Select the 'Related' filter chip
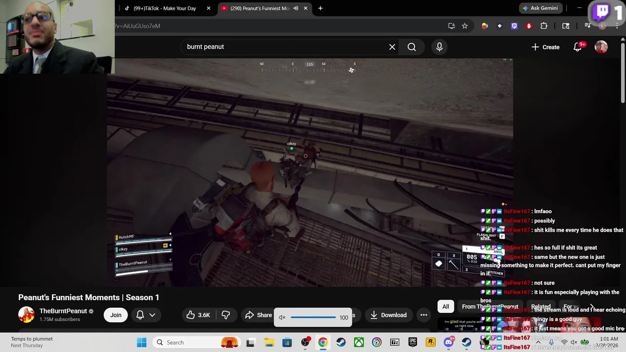The width and height of the screenshot is (626, 352). 541,307
